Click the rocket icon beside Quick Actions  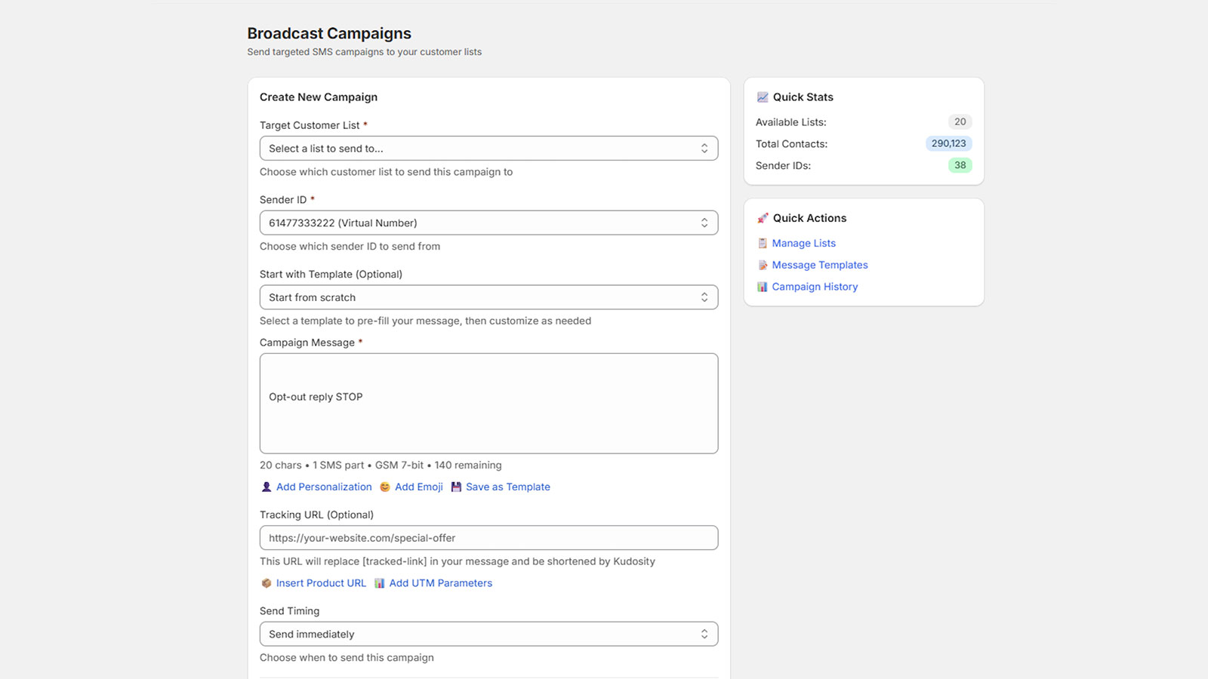762,218
